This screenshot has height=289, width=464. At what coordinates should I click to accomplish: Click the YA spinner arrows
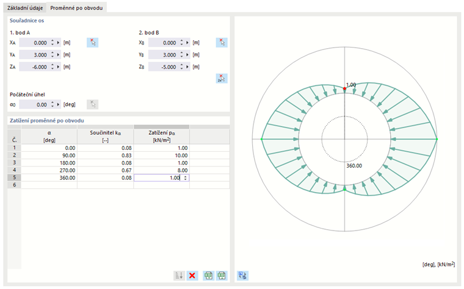(x=53, y=55)
